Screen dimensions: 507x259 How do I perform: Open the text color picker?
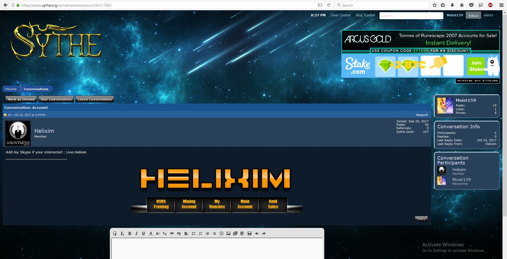151,233
